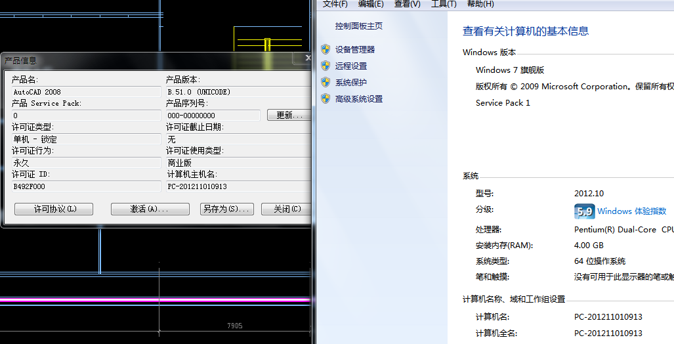Click the Windows Experience Index 5.9 score badge
Screen dimensions: 674x344
[585, 211]
